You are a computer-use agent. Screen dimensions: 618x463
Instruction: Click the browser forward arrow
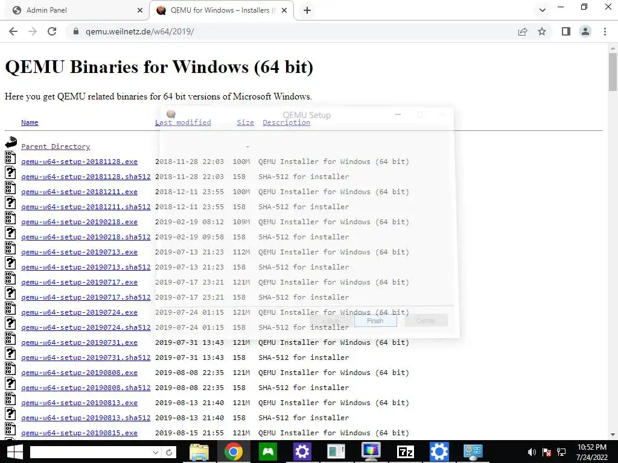pos(33,31)
